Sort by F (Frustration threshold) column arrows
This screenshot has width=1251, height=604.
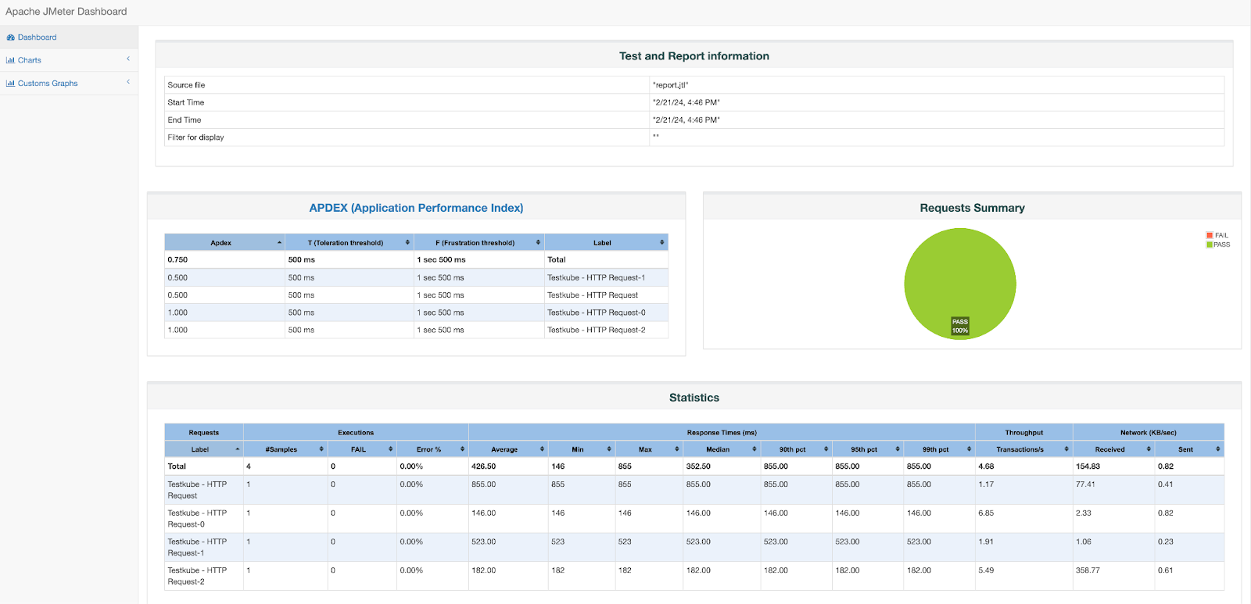click(x=538, y=243)
